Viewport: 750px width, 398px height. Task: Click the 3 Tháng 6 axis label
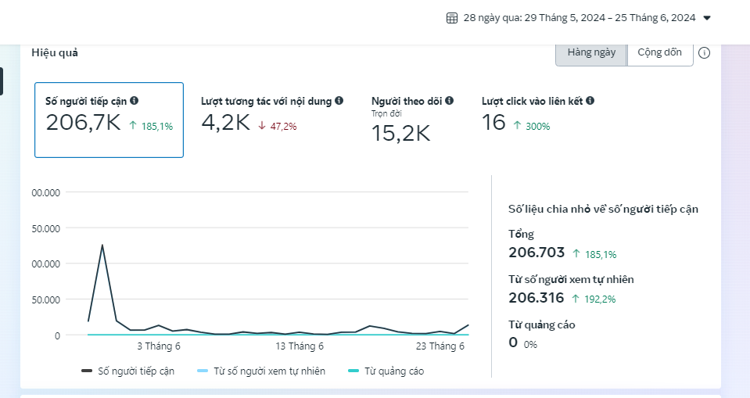click(x=159, y=346)
